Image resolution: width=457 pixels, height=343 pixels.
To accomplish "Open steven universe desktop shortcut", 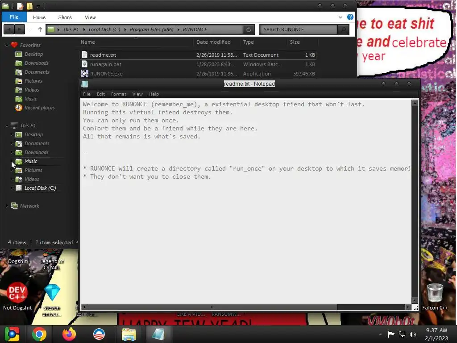I will point(52,300).
